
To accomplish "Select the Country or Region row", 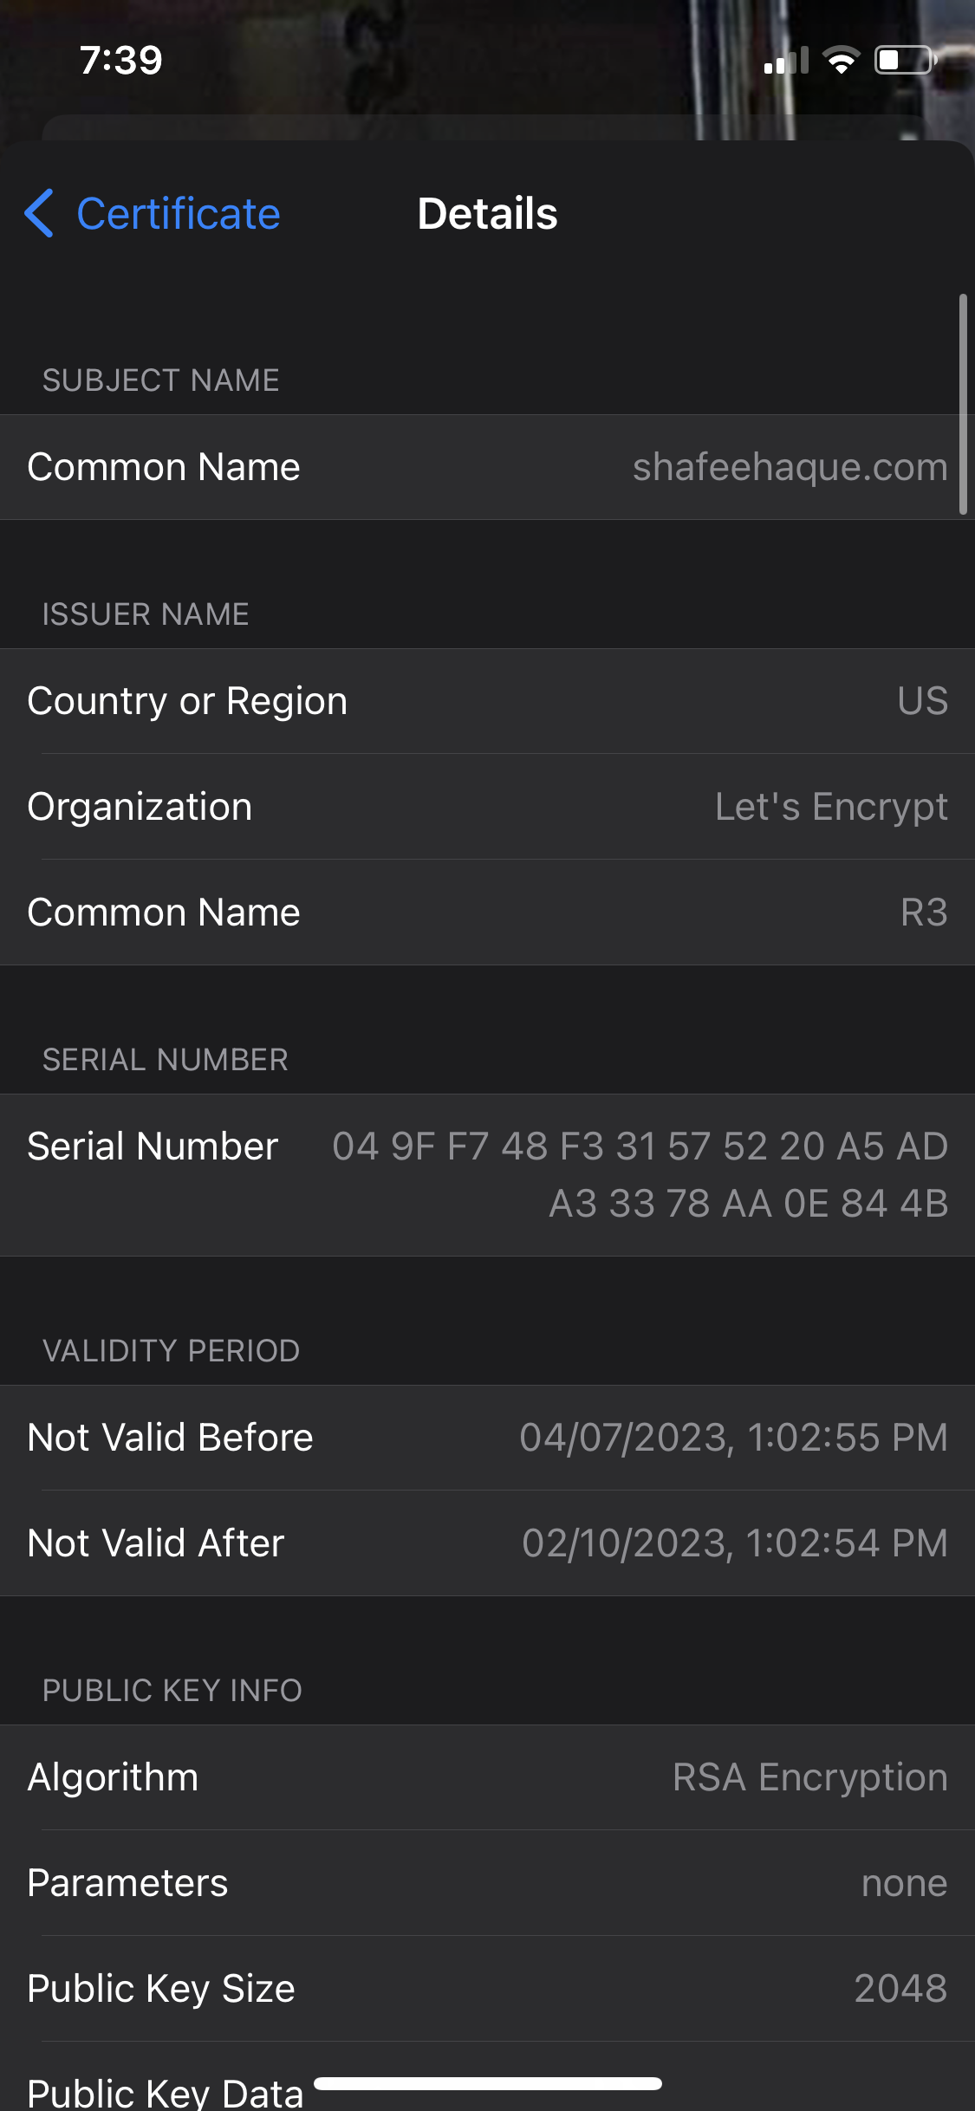I will (487, 701).
